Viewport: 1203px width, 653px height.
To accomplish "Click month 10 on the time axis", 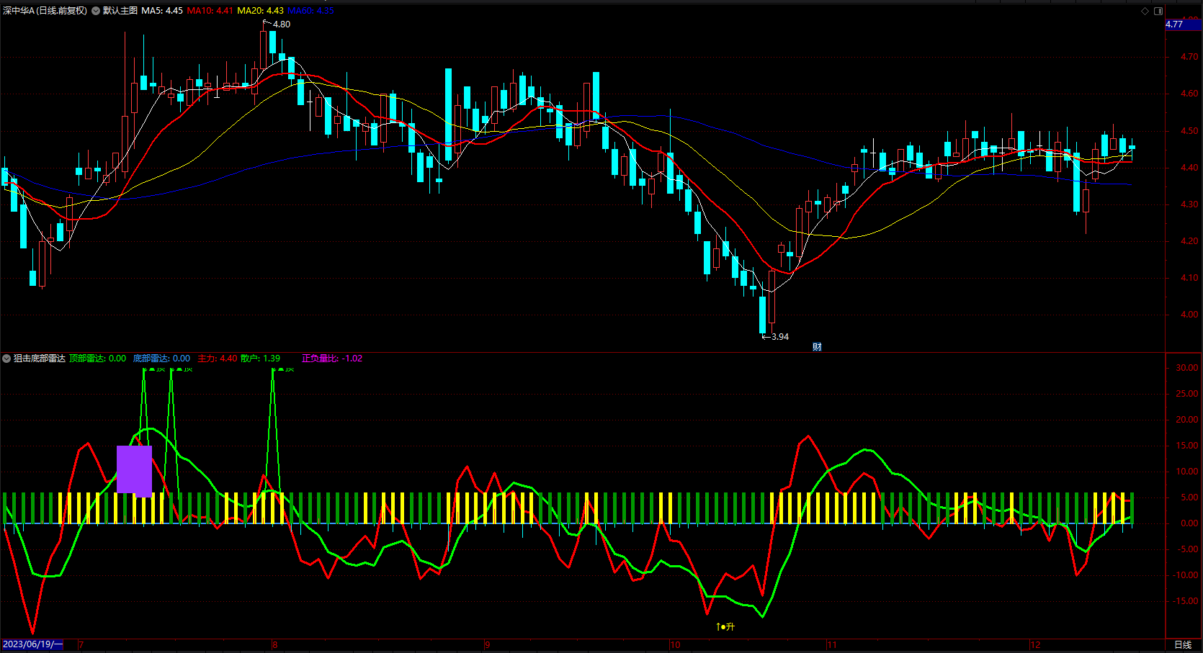I will coord(675,645).
